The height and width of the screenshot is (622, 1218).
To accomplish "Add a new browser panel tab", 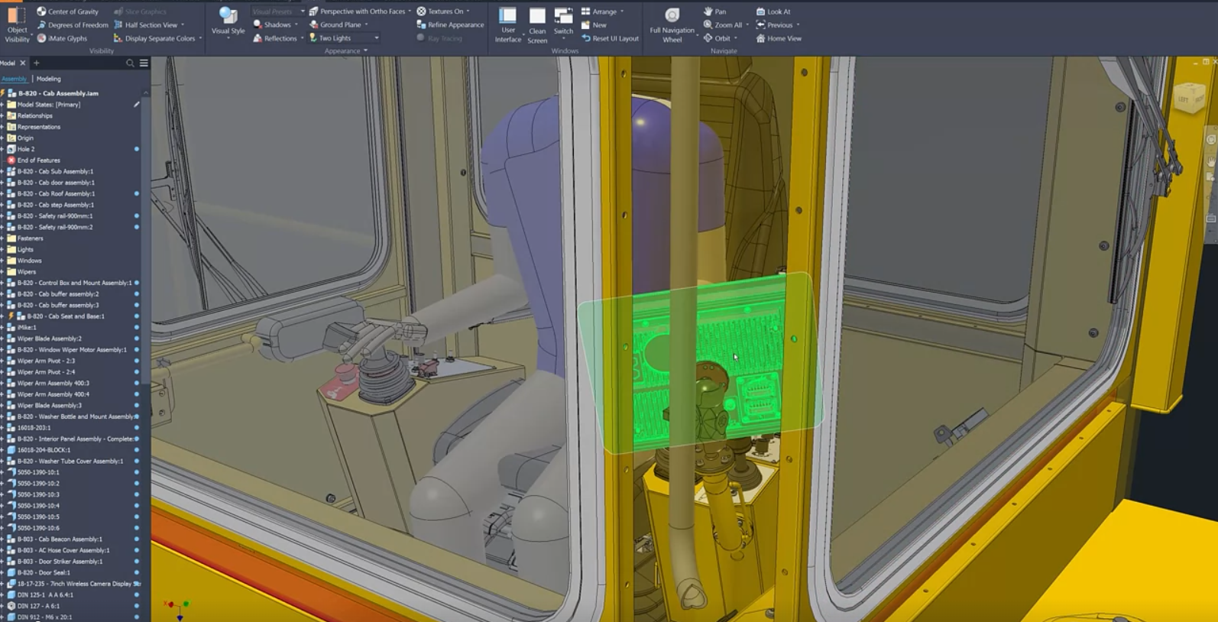I will click(x=36, y=63).
